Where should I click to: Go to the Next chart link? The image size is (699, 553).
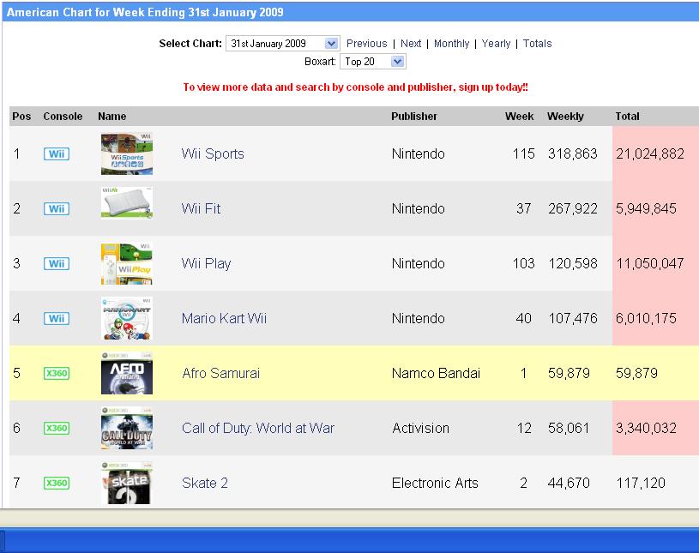point(411,44)
